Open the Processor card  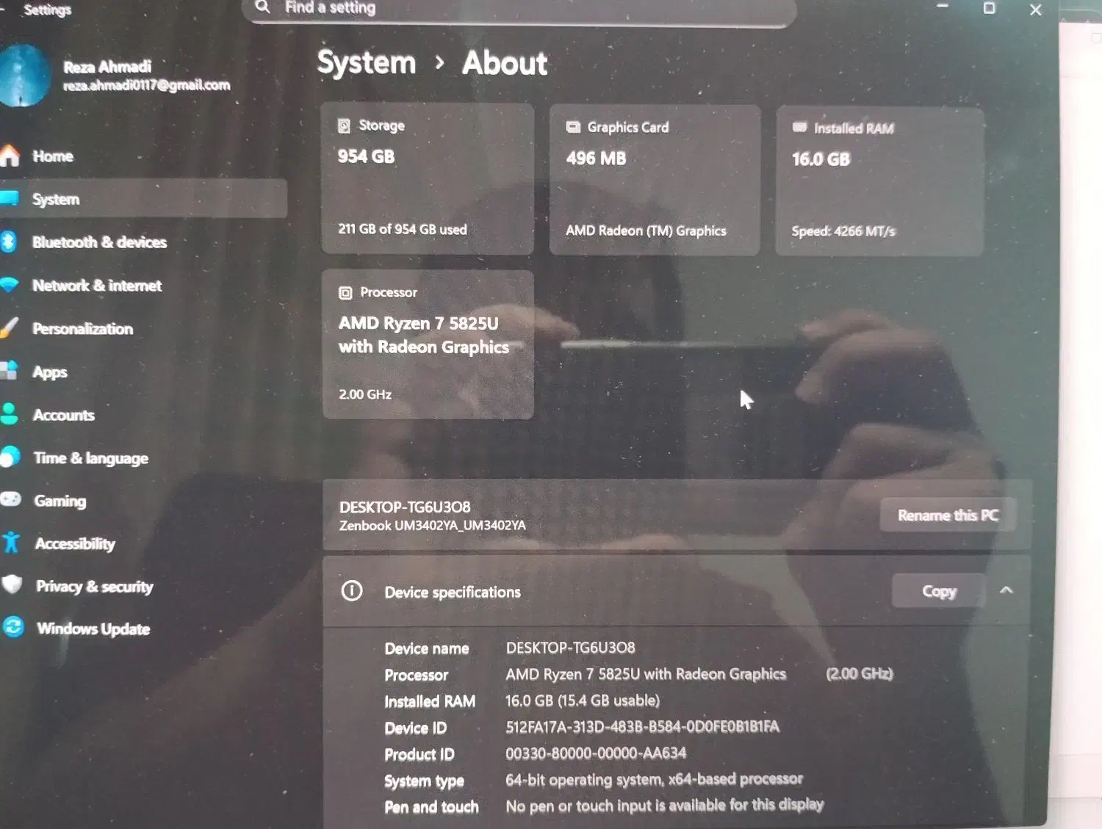pyautogui.click(x=428, y=345)
